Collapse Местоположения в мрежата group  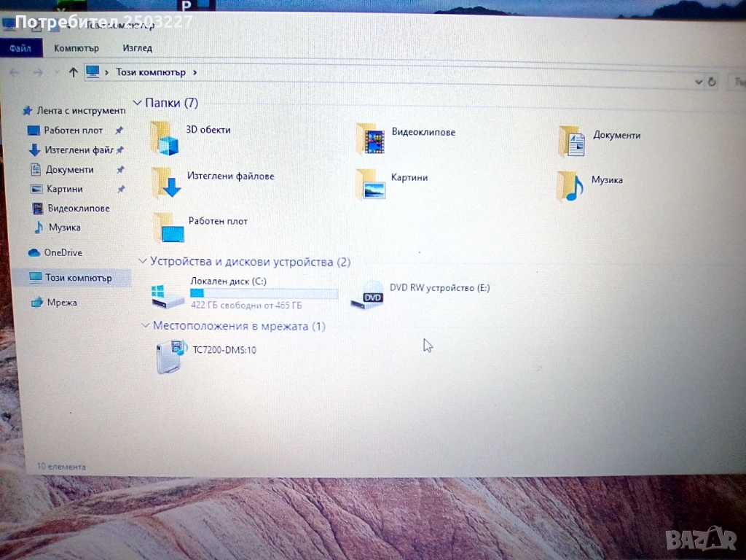[x=144, y=325]
